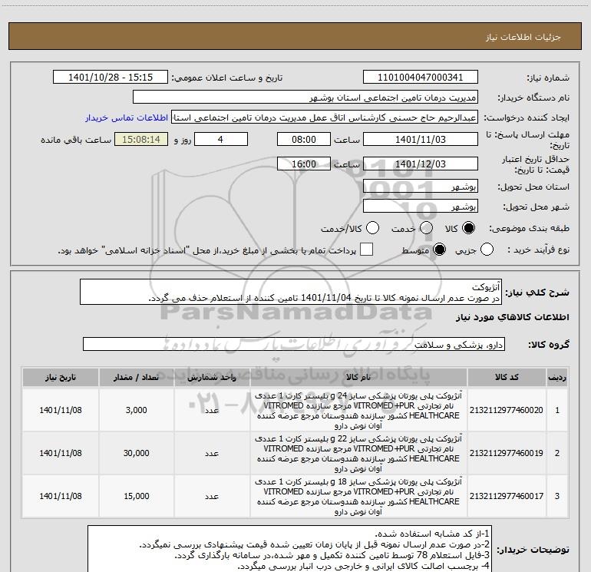This screenshot has height=572, width=591.
Task: Open buyer contact information link
Action: click(127, 117)
